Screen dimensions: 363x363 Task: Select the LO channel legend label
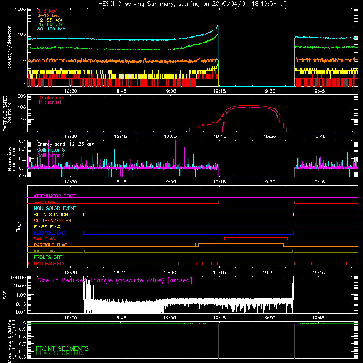pos(50,98)
